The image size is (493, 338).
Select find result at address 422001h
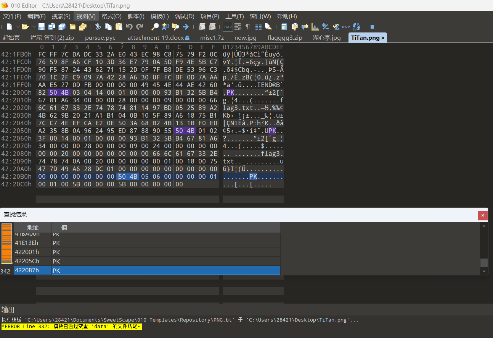point(147,252)
